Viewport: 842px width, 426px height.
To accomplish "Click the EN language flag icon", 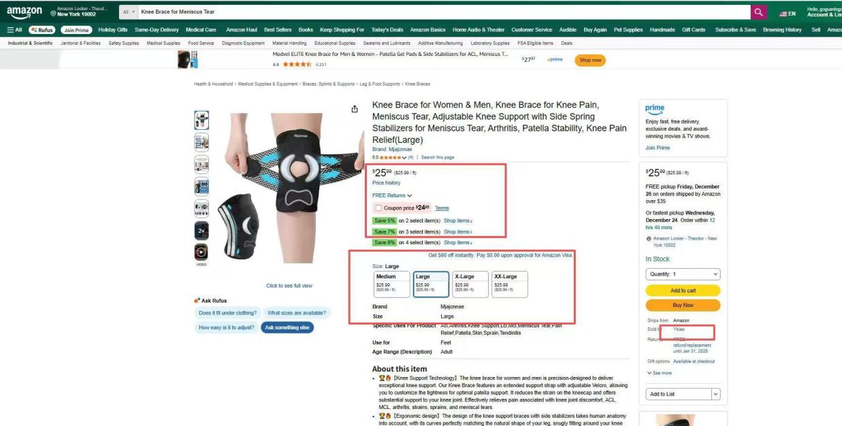I will [783, 14].
